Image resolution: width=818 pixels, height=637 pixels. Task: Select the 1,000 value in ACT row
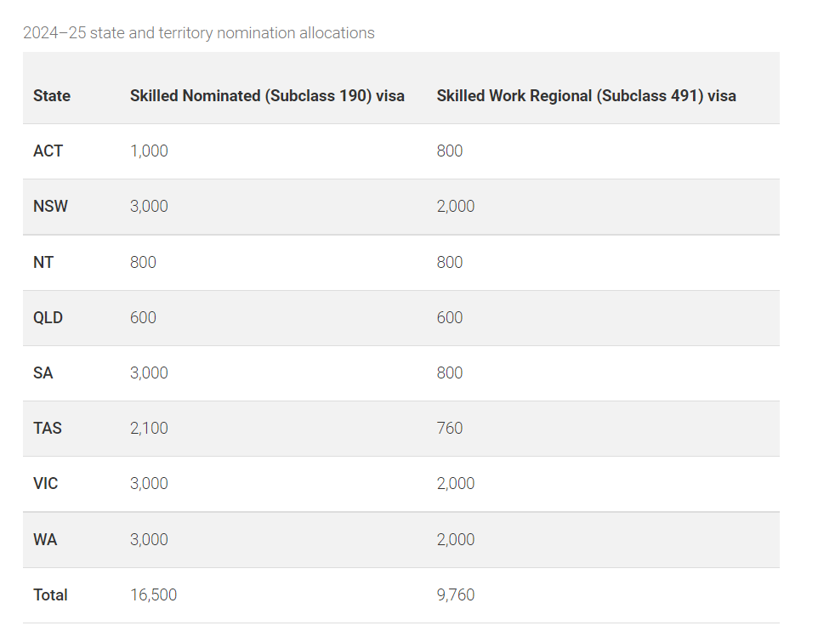tap(149, 151)
